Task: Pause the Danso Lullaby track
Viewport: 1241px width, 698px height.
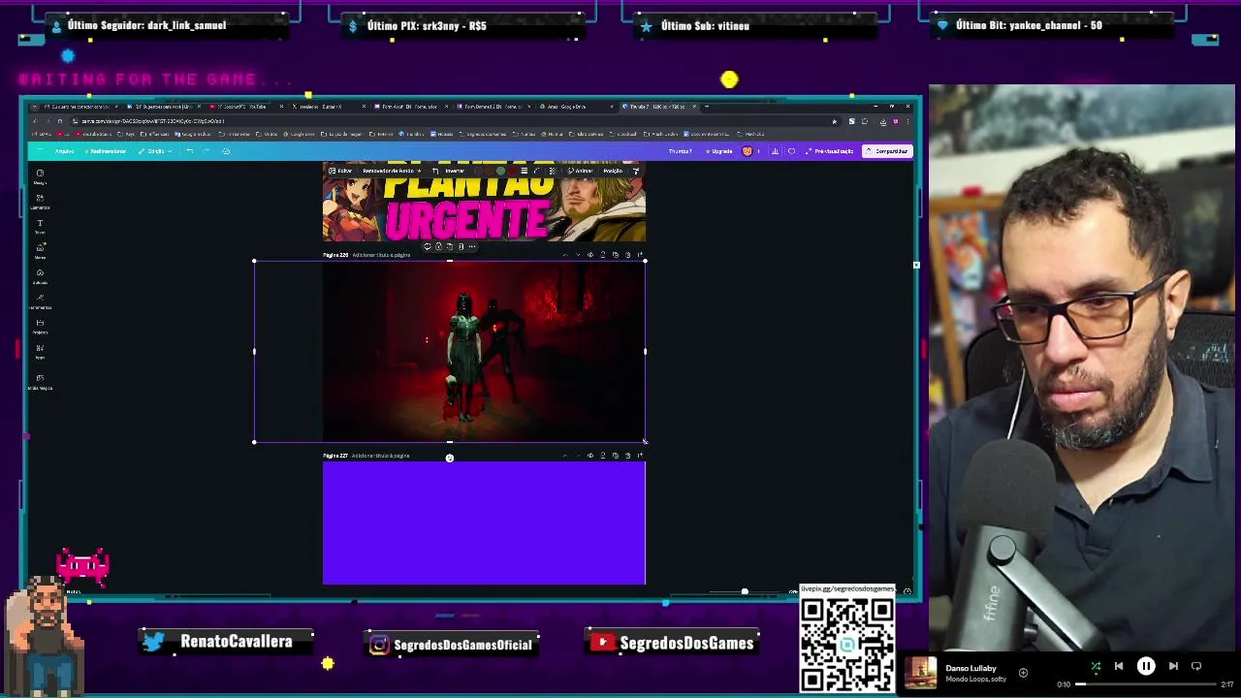Action: coord(1146,666)
